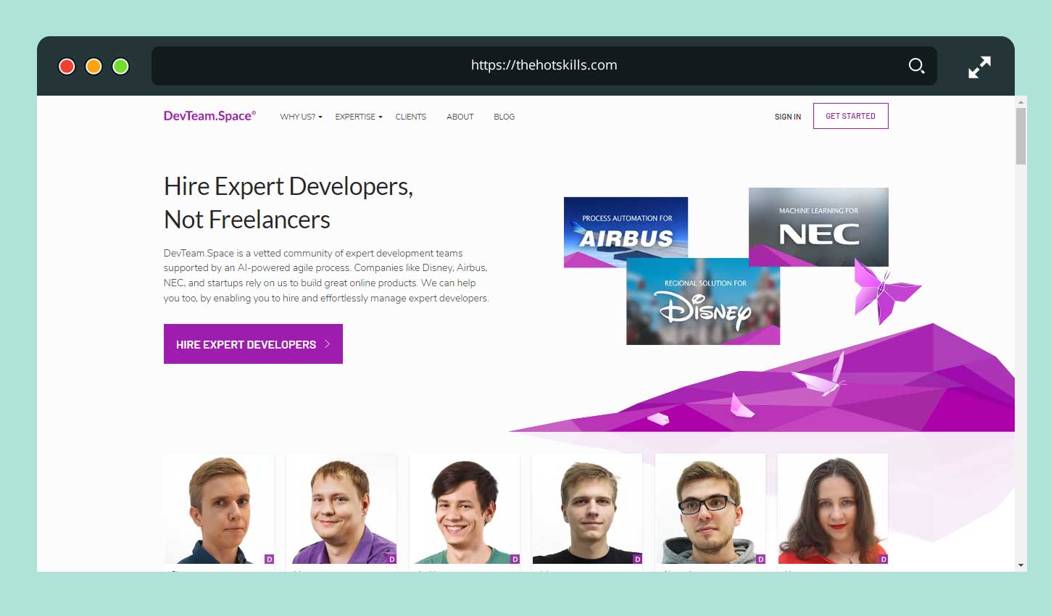The height and width of the screenshot is (616, 1051).
Task: Click HIRE EXPERT DEVELOPERS button
Action: [253, 344]
